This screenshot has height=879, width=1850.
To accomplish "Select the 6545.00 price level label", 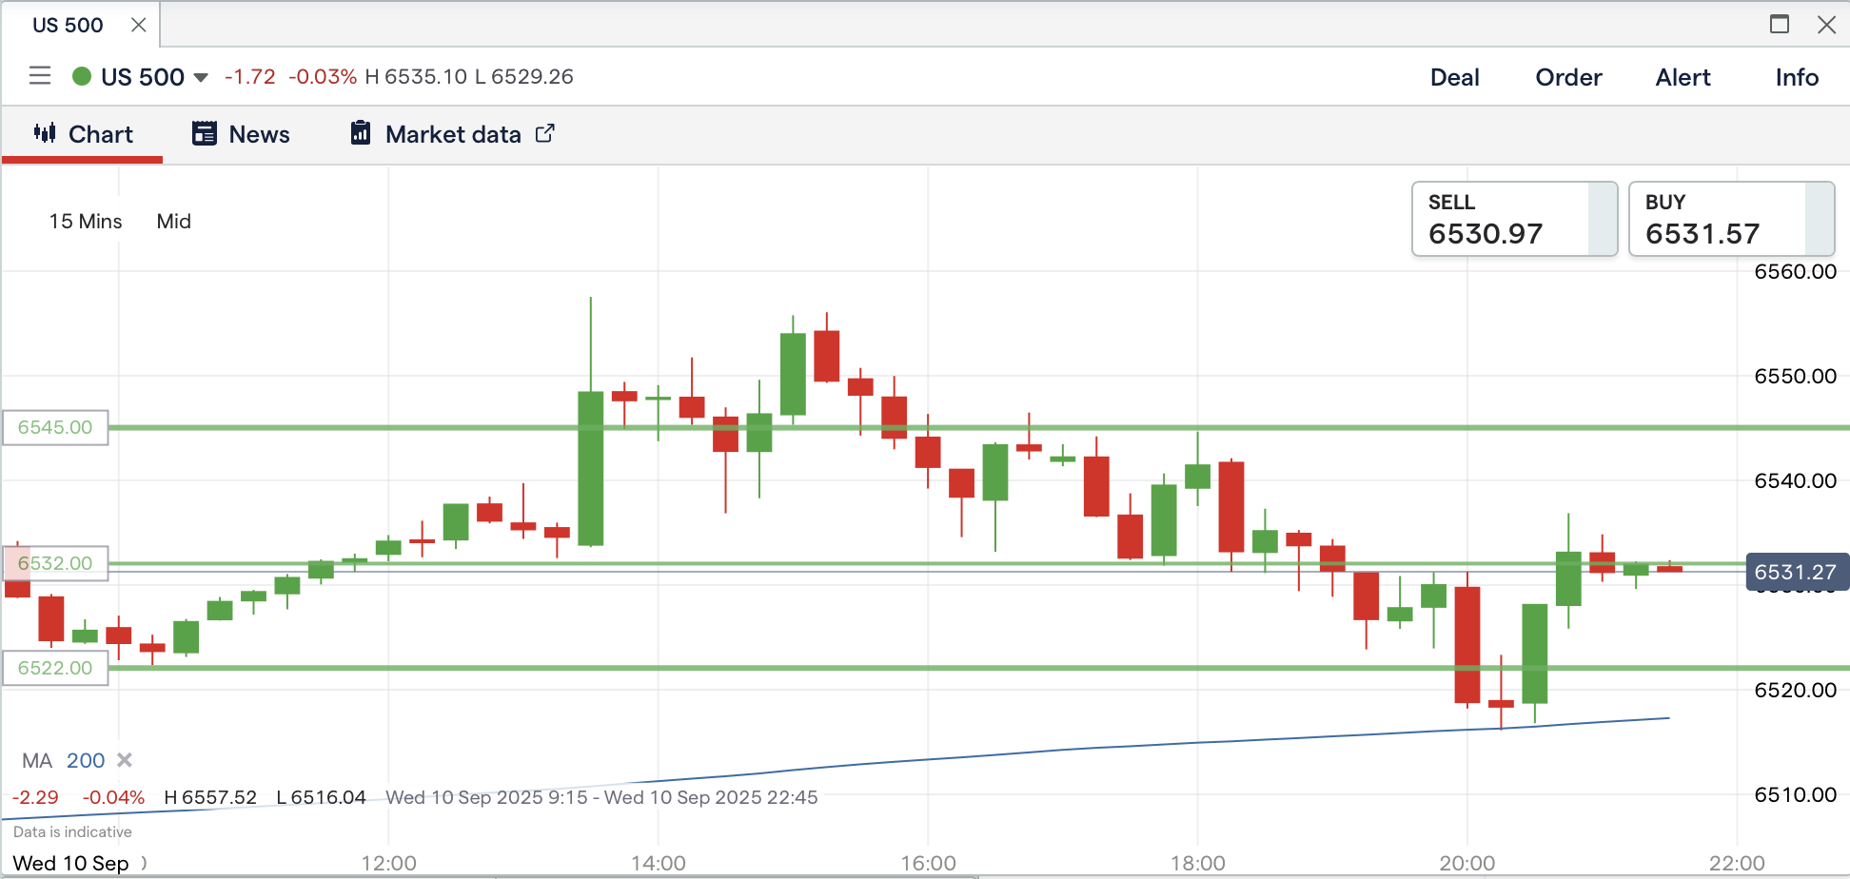I will (55, 427).
